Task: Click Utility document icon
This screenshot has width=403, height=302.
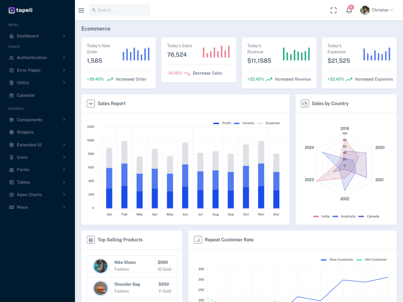Action: pos(12,83)
